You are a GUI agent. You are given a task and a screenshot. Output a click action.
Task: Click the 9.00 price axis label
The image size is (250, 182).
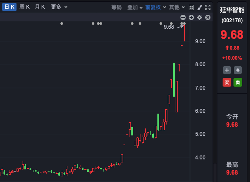[x=200, y=41]
